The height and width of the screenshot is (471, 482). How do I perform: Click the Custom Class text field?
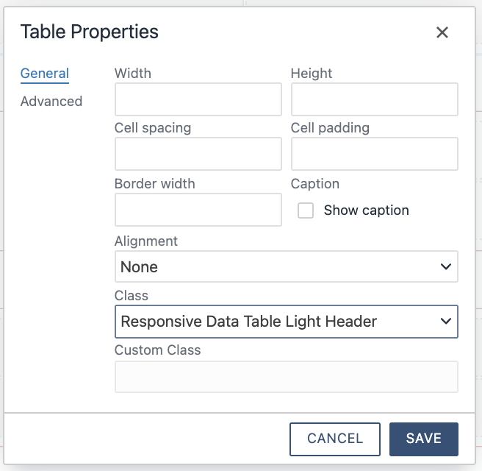(x=287, y=377)
